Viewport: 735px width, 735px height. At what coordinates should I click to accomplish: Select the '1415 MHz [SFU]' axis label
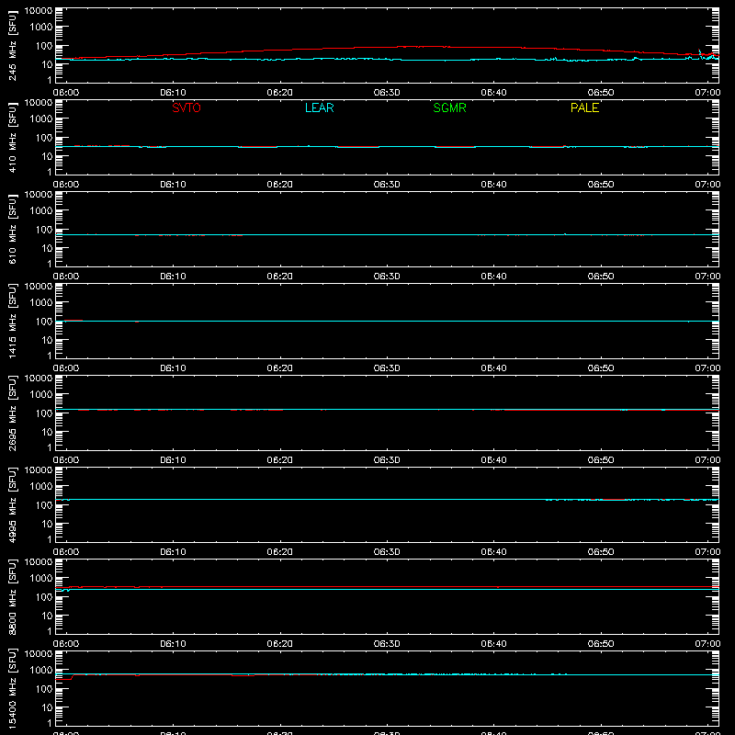coord(12,321)
